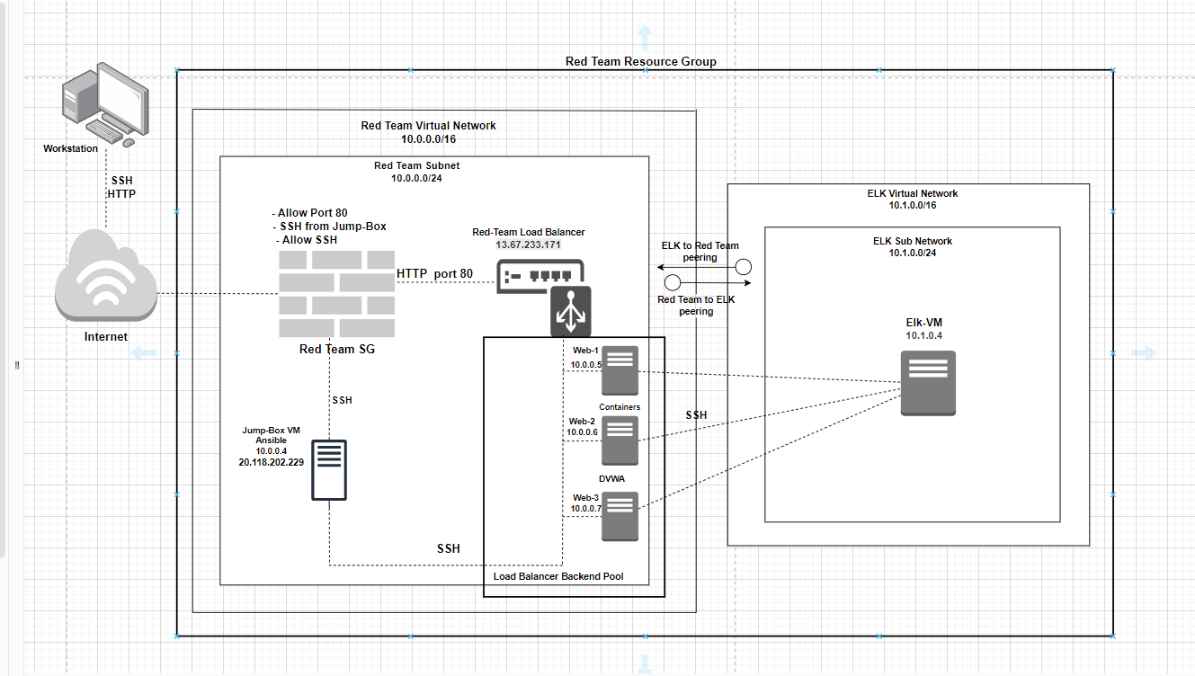Click the bottom canvas extension arrow
Screen dimensions: 1195x676
645,664
